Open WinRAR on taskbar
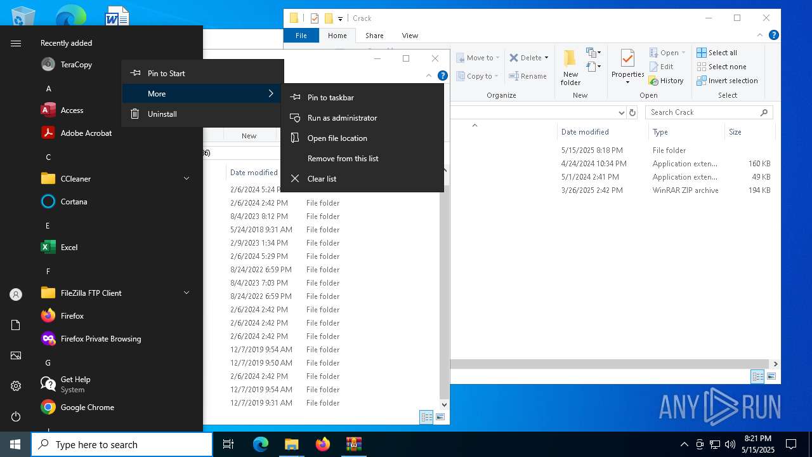 tap(353, 444)
